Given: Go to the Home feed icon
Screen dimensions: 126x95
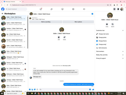Looking at the screenshot, I should (41, 9).
